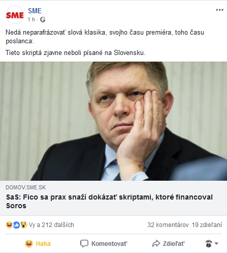Click the Like thumb icon in reactions summary

tap(16, 225)
